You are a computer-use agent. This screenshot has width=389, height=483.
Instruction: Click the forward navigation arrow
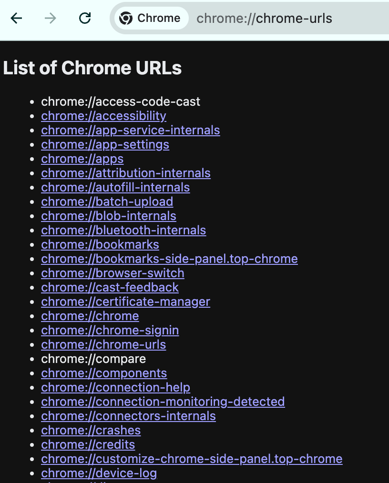[51, 18]
